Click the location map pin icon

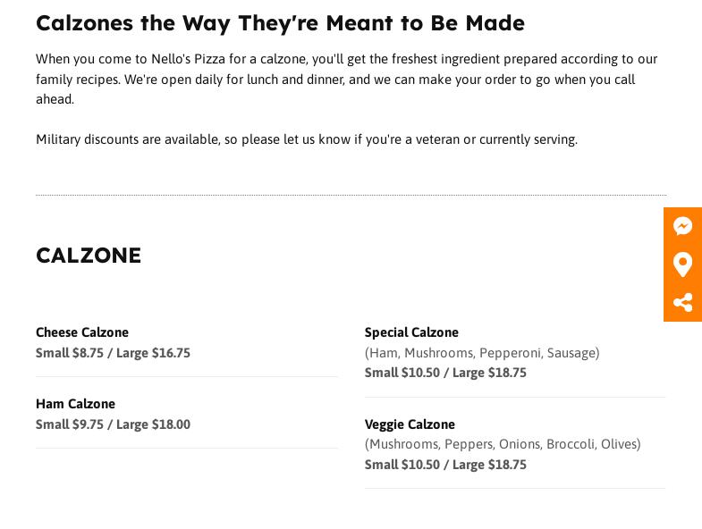682,264
